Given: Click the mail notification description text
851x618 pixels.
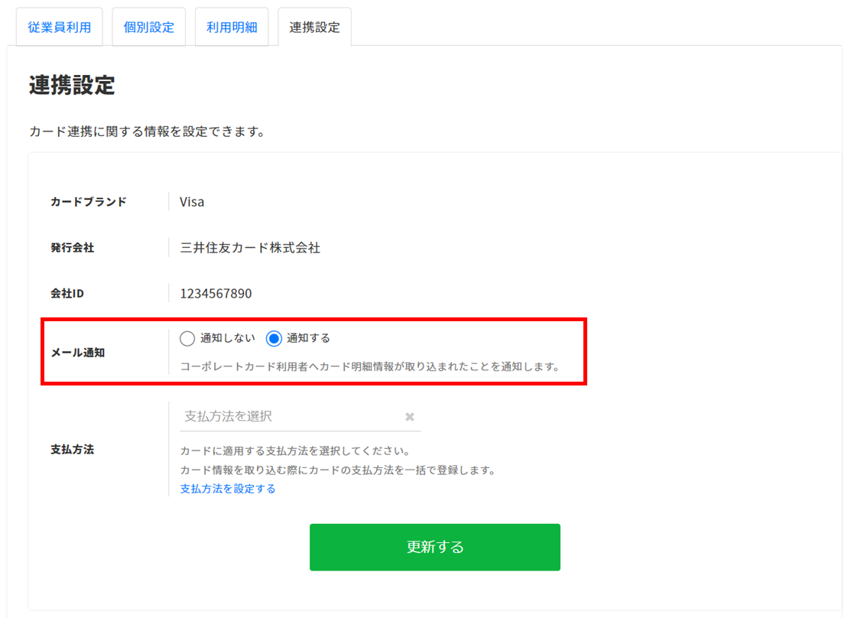Looking at the screenshot, I should (x=369, y=366).
